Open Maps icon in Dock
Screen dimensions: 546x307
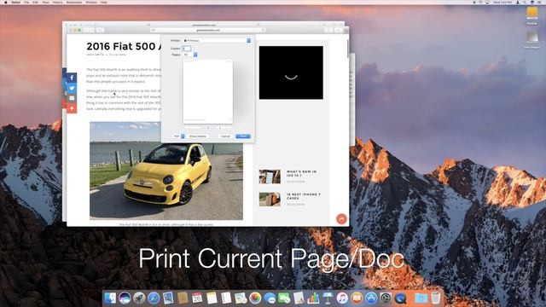[241, 298]
